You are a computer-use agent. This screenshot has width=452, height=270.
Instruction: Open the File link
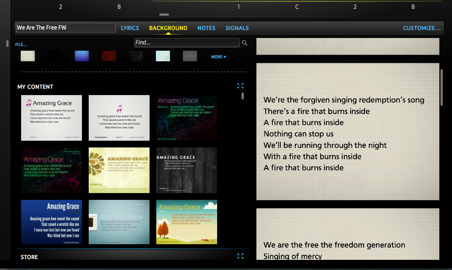(x=21, y=44)
